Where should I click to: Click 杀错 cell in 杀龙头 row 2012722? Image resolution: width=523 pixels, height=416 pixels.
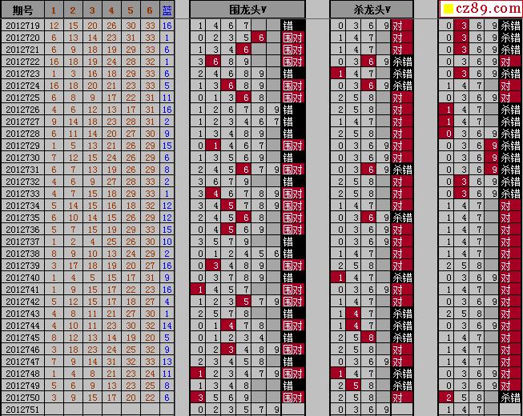(x=402, y=62)
